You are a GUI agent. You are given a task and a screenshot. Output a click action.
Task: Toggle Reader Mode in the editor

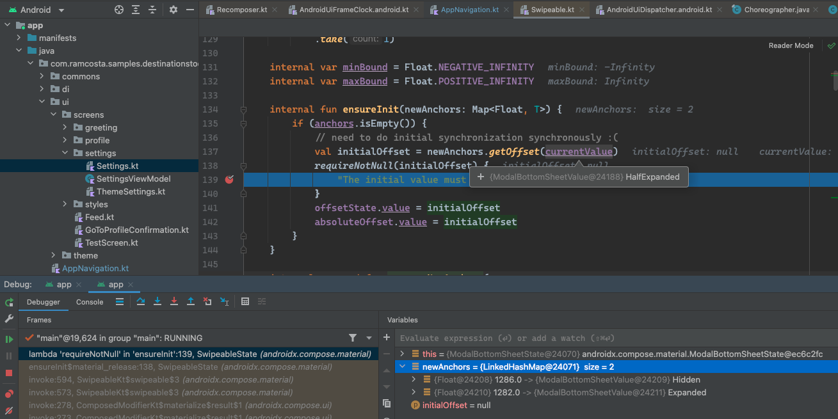(791, 45)
